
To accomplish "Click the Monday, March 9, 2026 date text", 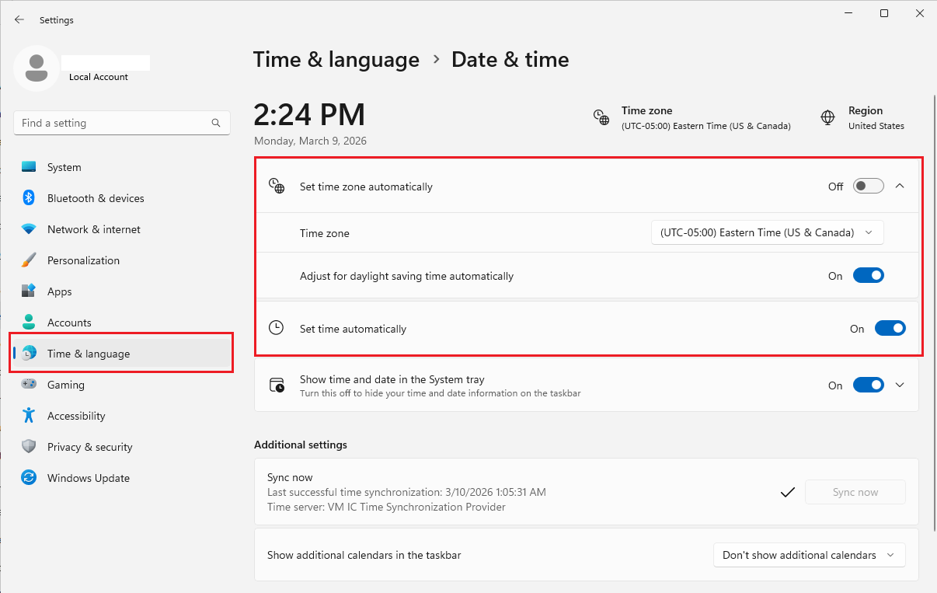I will tap(310, 141).
